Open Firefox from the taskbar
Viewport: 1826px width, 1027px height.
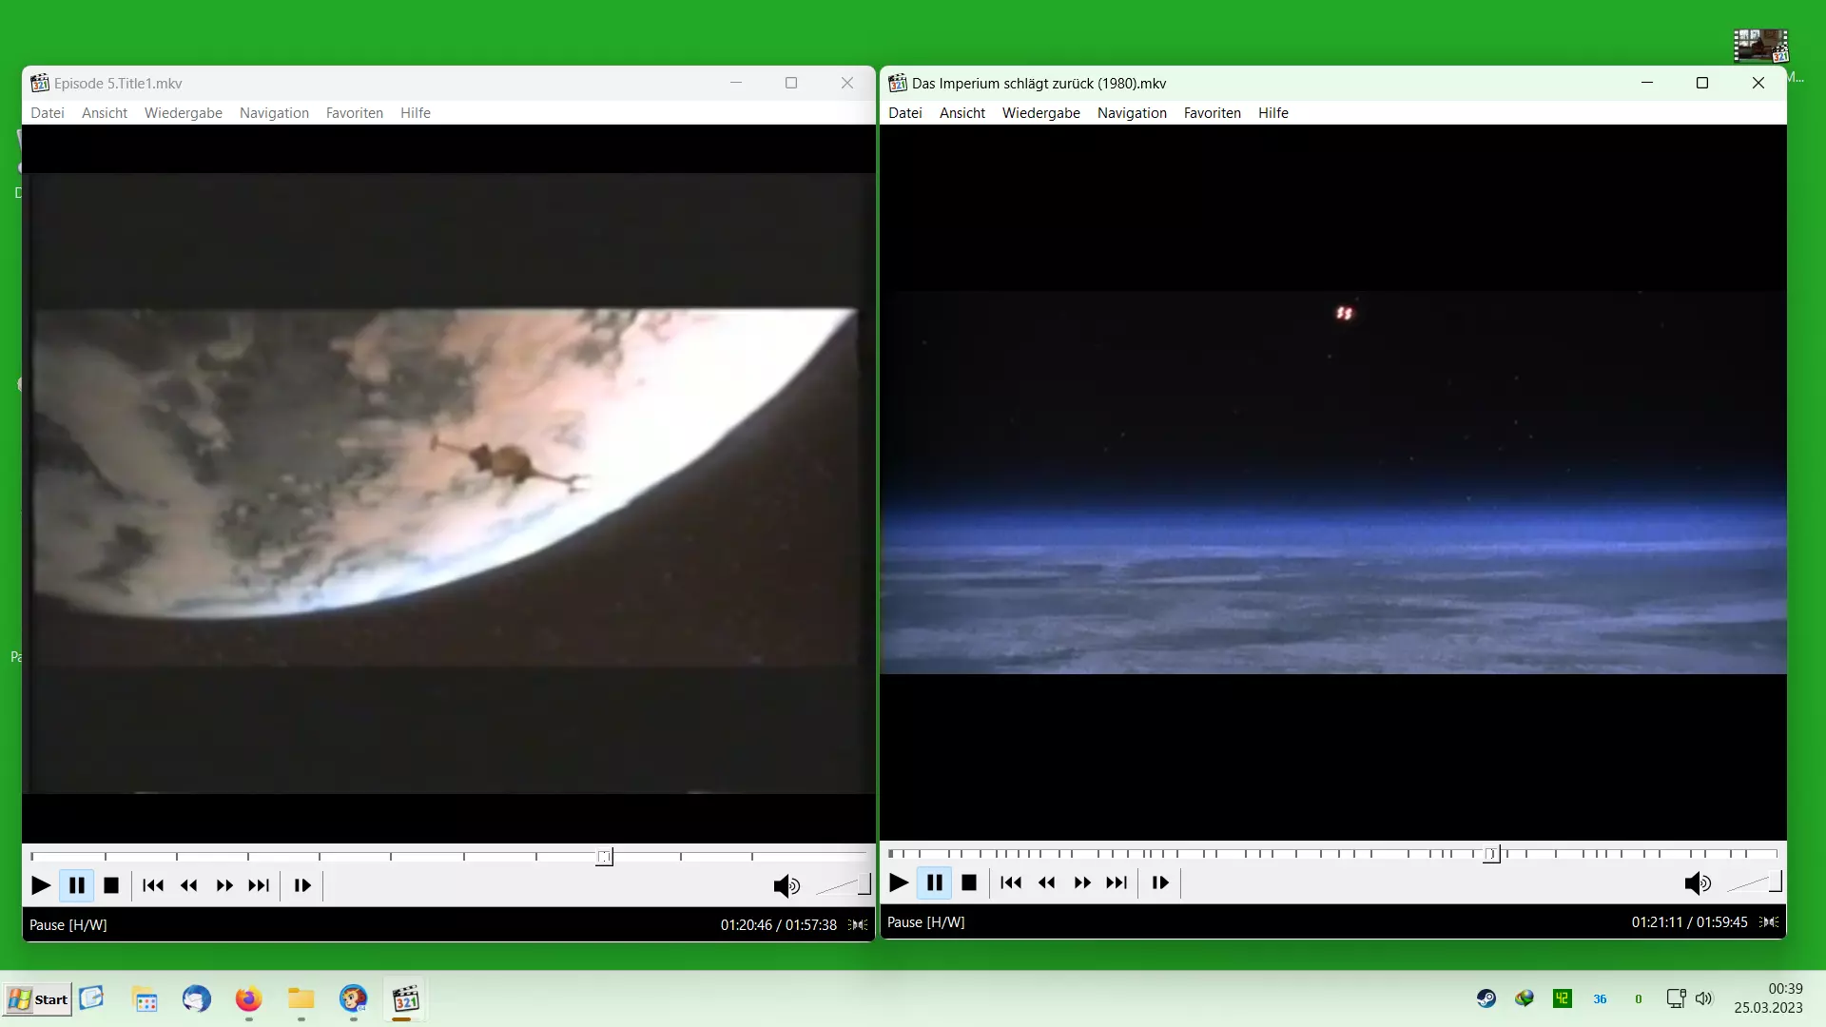click(248, 999)
